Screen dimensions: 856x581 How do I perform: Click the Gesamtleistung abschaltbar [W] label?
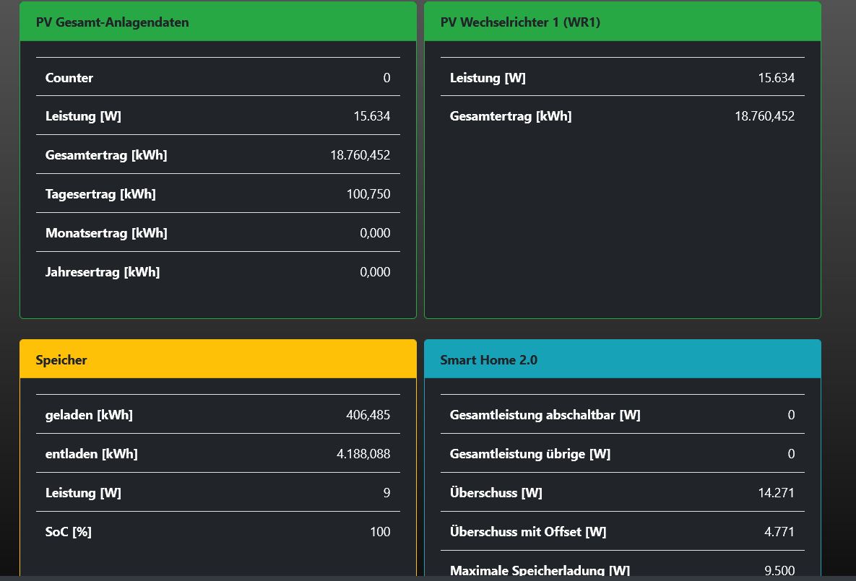(545, 415)
